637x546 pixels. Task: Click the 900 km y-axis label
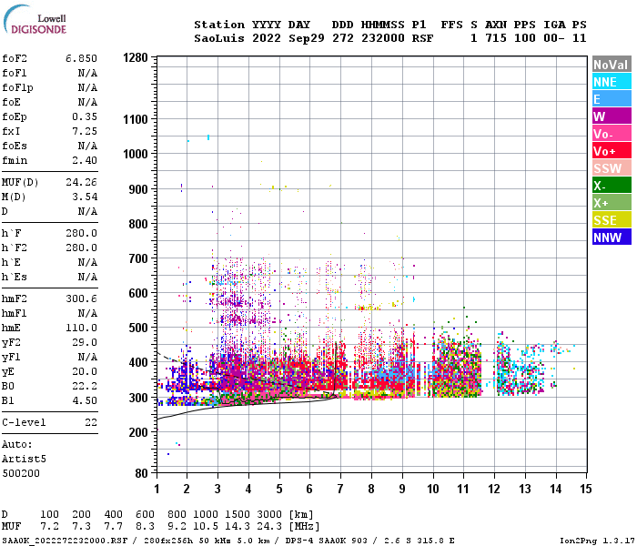click(x=138, y=189)
